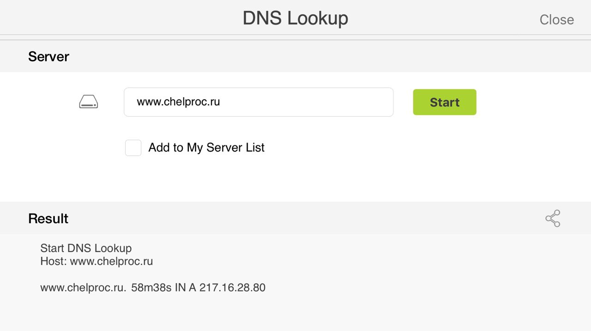Click the 'DNS Lookup' title
591x331 pixels.
pyautogui.click(x=295, y=18)
